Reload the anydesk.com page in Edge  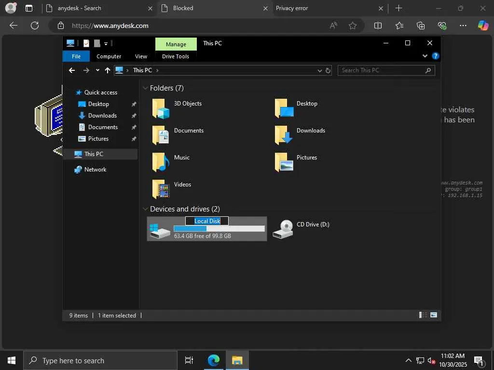(35, 26)
